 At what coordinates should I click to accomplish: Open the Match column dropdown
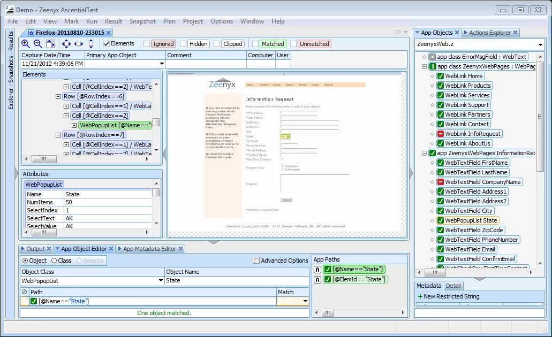point(305,301)
